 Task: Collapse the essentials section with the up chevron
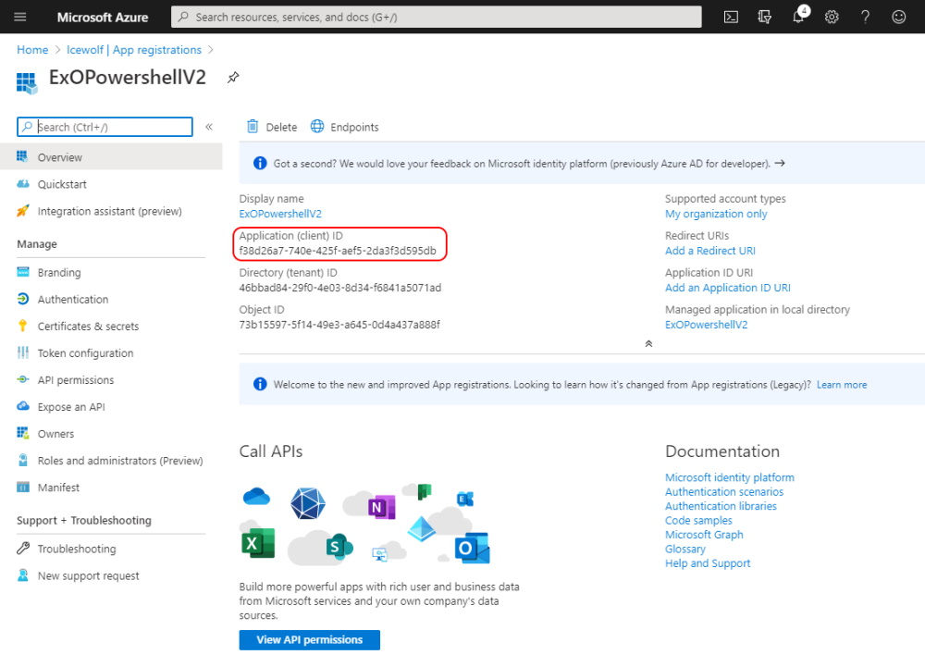tap(648, 344)
